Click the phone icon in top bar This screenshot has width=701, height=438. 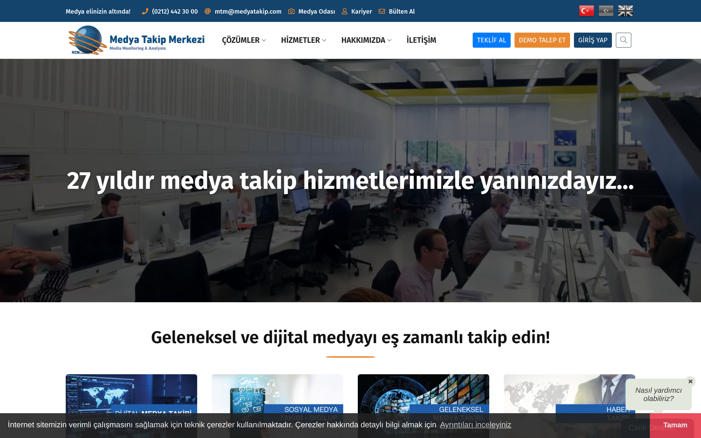(145, 11)
